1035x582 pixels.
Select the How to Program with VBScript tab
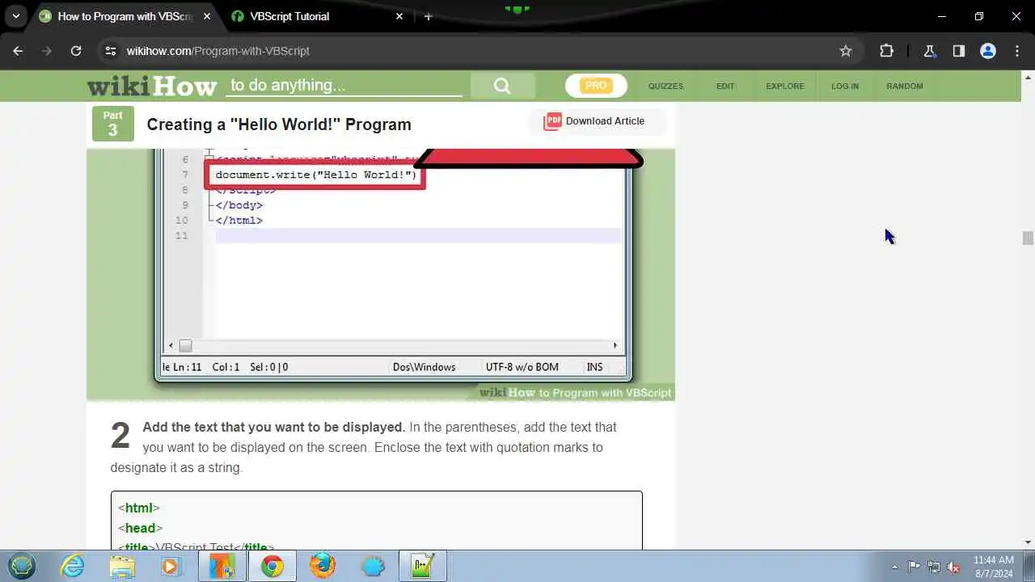point(125,16)
